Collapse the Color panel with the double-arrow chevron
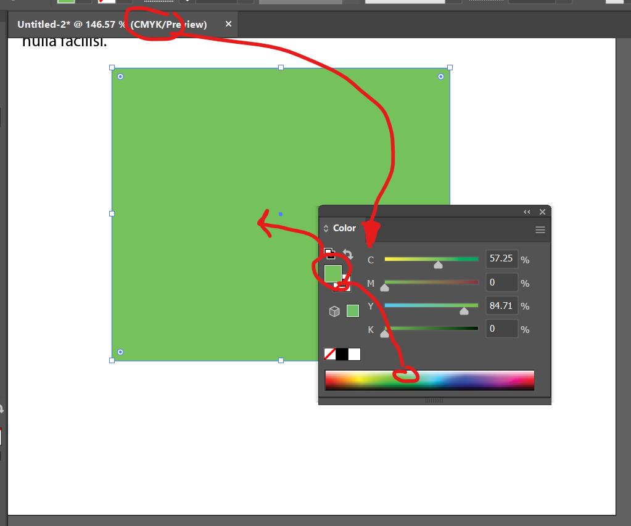This screenshot has height=526, width=631. (x=526, y=212)
